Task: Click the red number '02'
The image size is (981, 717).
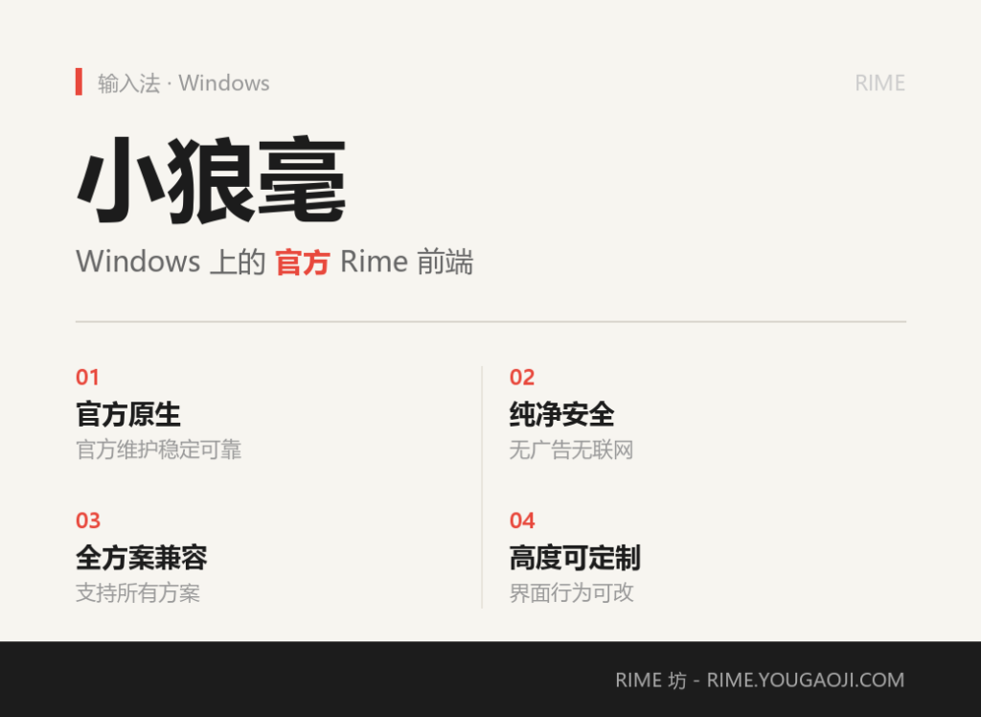Action: tap(522, 377)
